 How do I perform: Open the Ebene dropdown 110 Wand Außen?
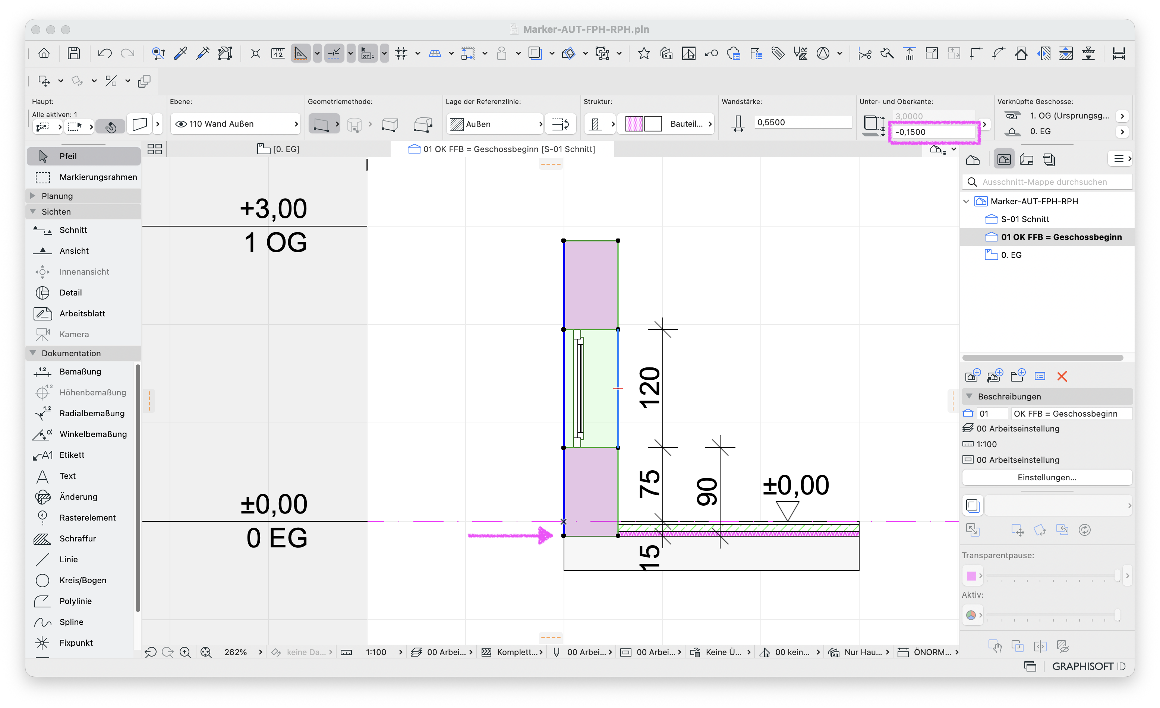(x=235, y=124)
